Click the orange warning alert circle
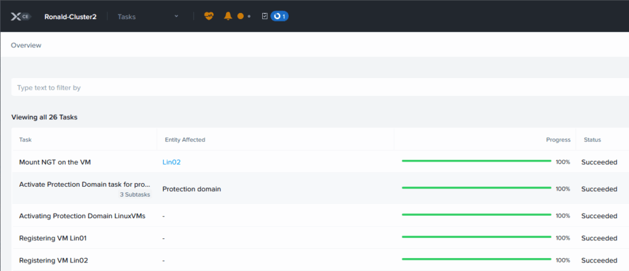This screenshot has height=271, width=629. [x=240, y=17]
